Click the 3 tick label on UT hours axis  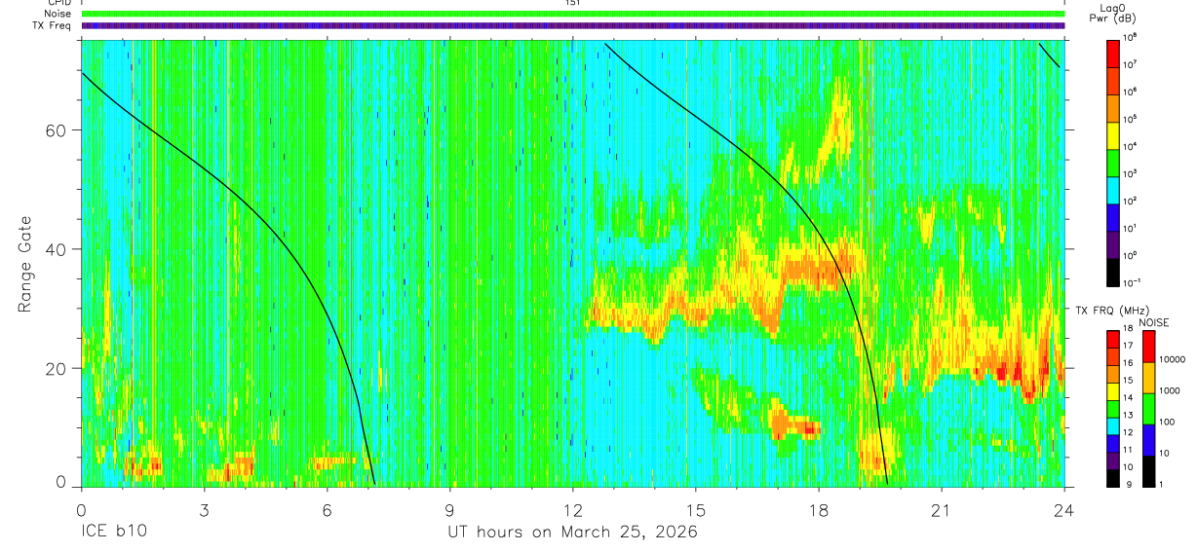tap(205, 510)
